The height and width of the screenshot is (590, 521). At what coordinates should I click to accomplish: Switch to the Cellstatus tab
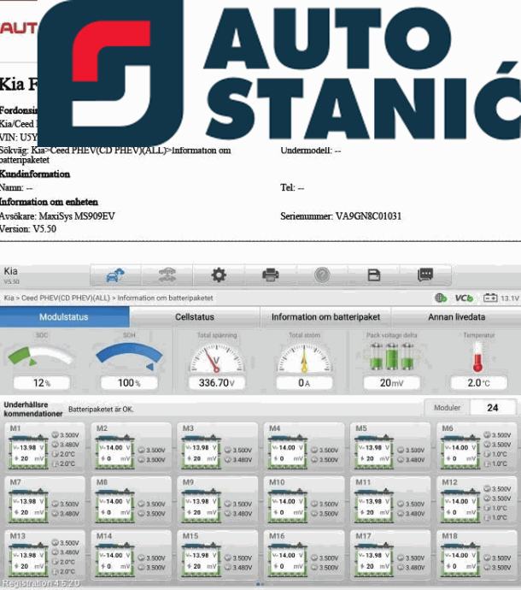click(195, 317)
